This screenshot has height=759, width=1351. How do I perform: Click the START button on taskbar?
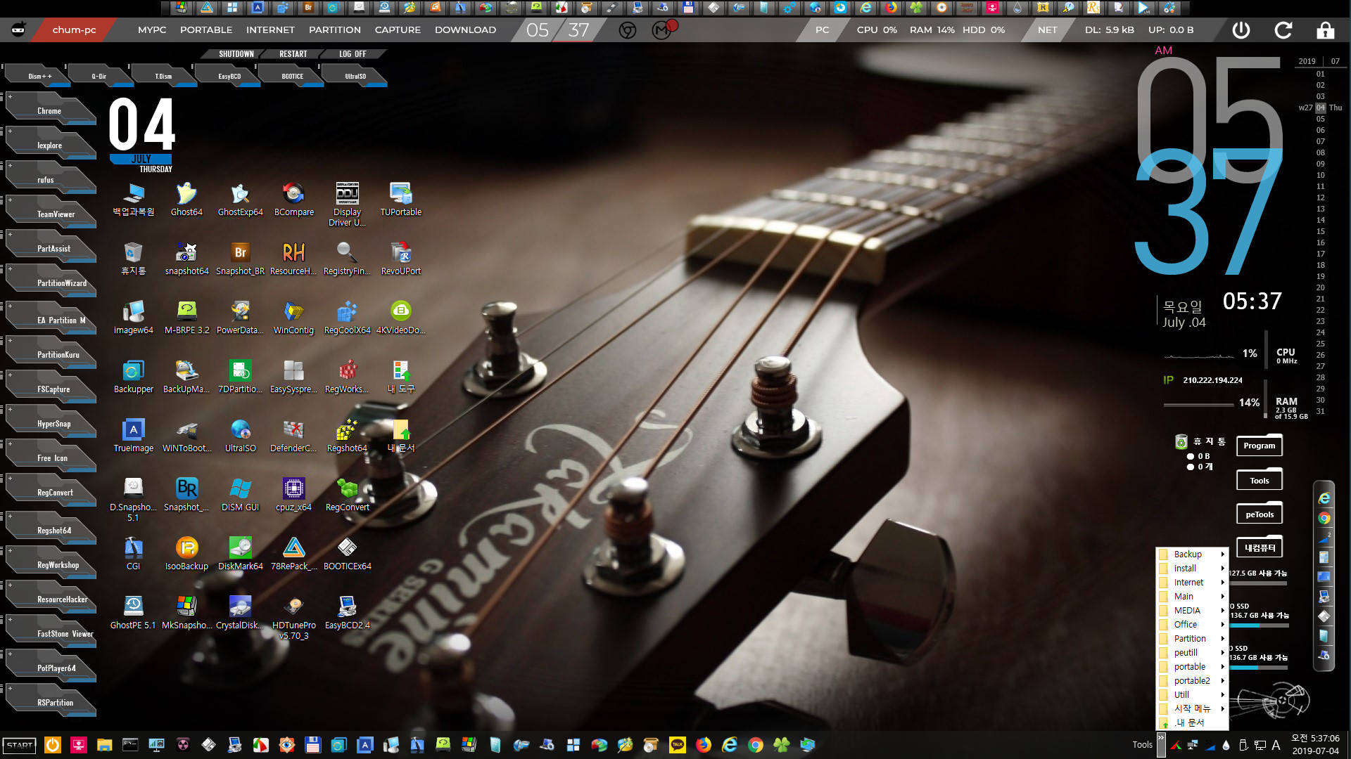20,746
